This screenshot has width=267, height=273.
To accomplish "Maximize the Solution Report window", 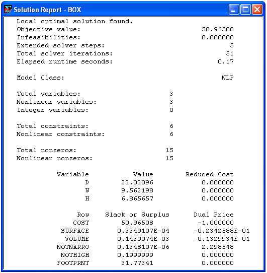I will point(245,10).
